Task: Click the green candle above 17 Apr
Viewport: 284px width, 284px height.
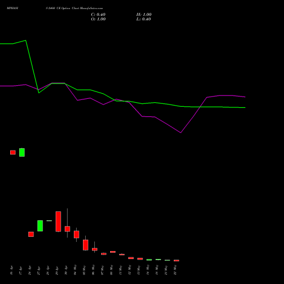Action: (x=22, y=152)
